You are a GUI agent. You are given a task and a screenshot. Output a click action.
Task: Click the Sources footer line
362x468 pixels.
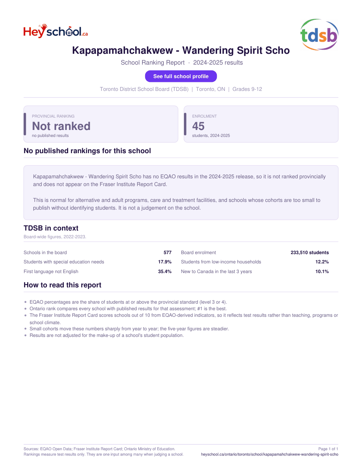(100, 449)
